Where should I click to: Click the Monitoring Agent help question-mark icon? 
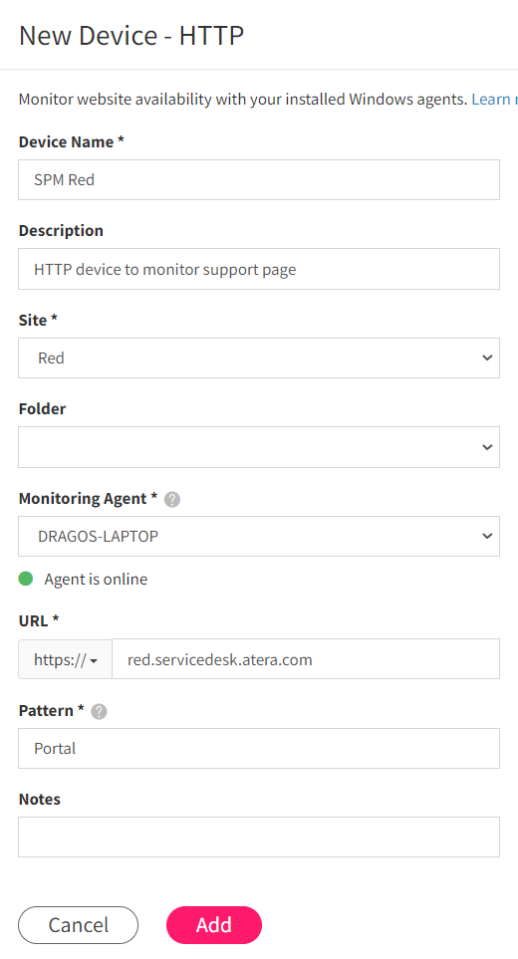tap(172, 500)
